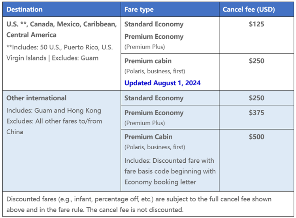296x218 pixels.
Task: Select the $125 cancel fee cell
Action: pyautogui.click(x=256, y=24)
